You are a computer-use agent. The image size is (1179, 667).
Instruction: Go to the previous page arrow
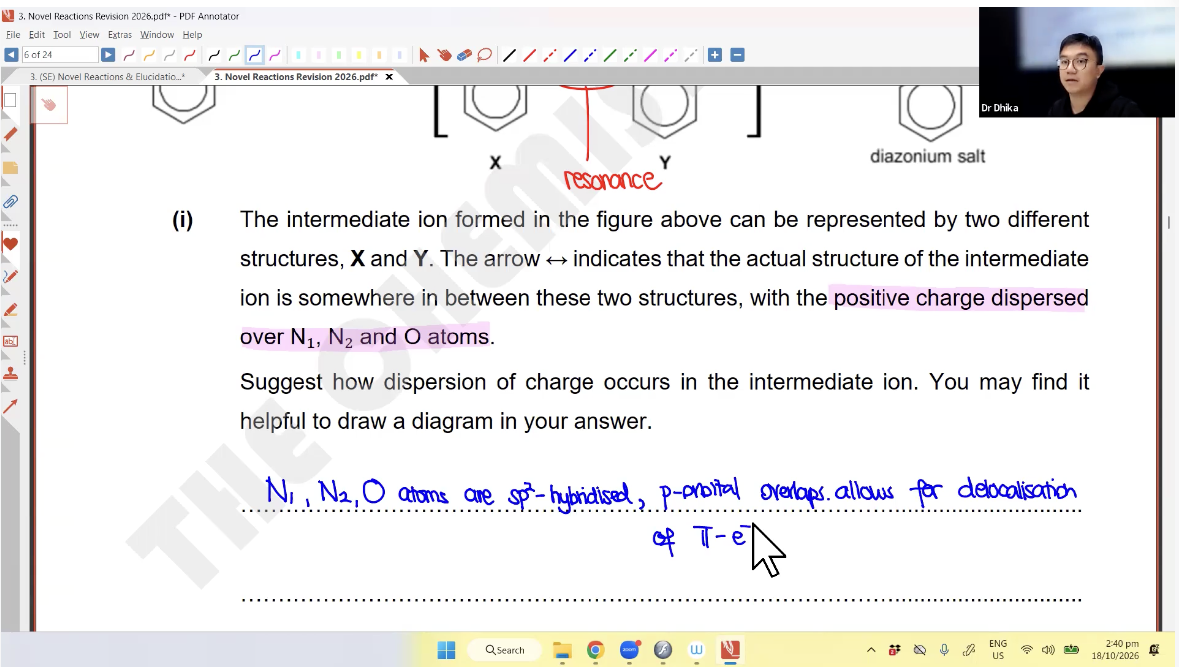point(11,55)
